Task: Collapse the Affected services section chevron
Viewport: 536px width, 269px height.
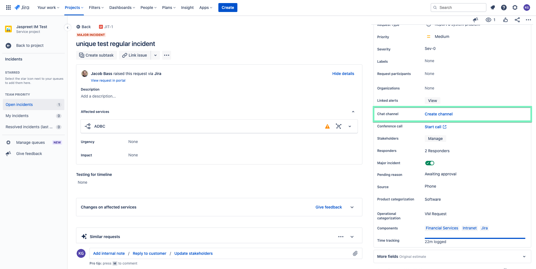Action: (353, 112)
